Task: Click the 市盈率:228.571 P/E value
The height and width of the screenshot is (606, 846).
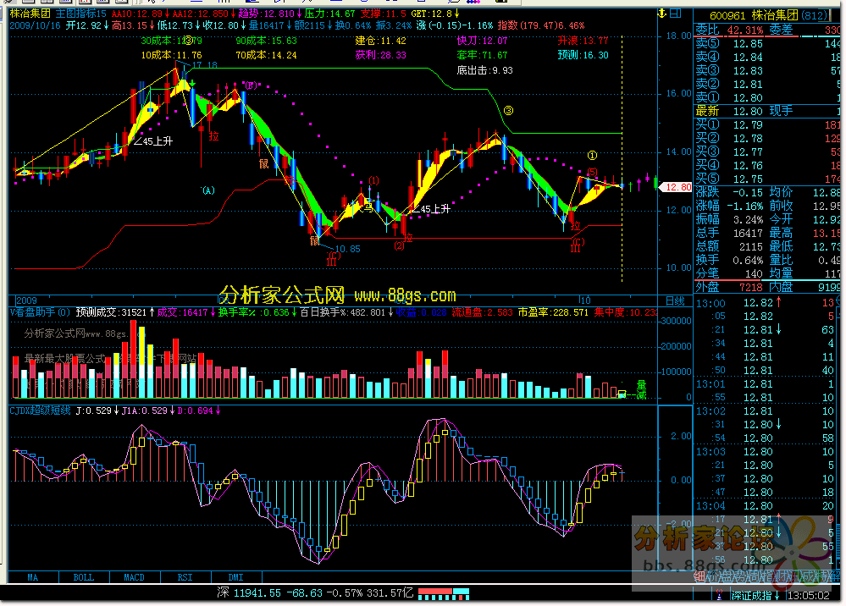Action: 553,312
